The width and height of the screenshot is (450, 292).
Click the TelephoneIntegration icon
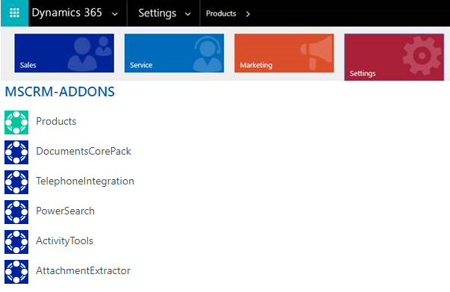coord(16,182)
